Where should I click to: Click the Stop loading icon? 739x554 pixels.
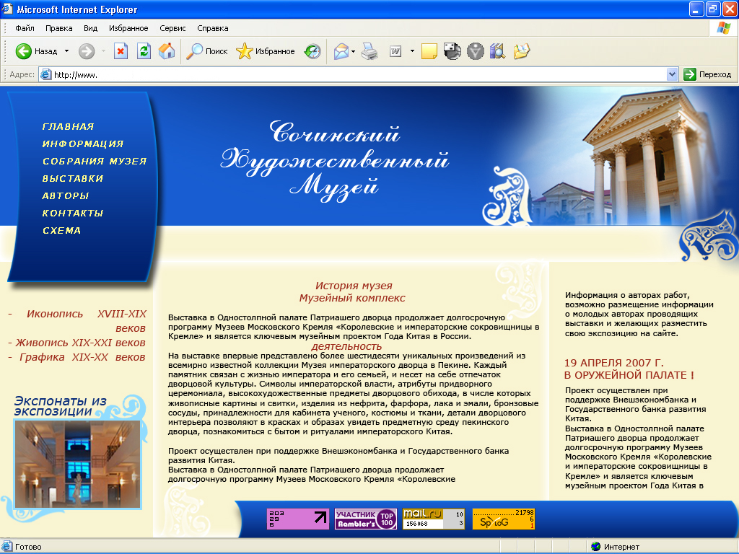[121, 51]
